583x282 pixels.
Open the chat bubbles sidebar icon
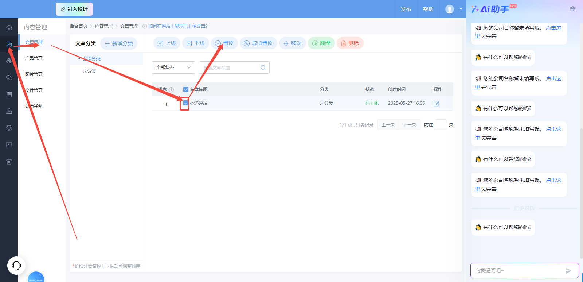click(x=9, y=78)
